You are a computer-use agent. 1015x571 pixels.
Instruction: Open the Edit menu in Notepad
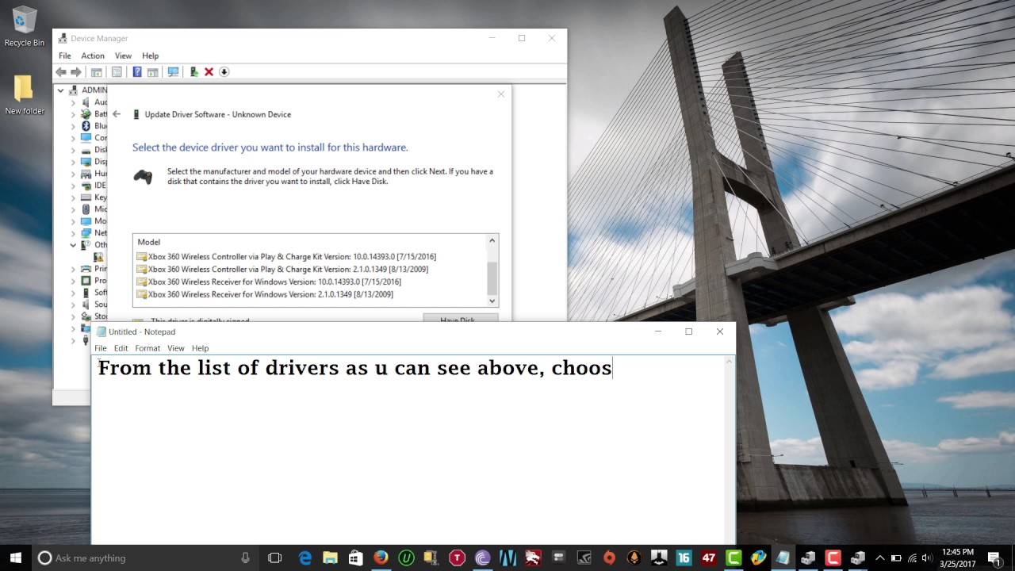pos(121,348)
